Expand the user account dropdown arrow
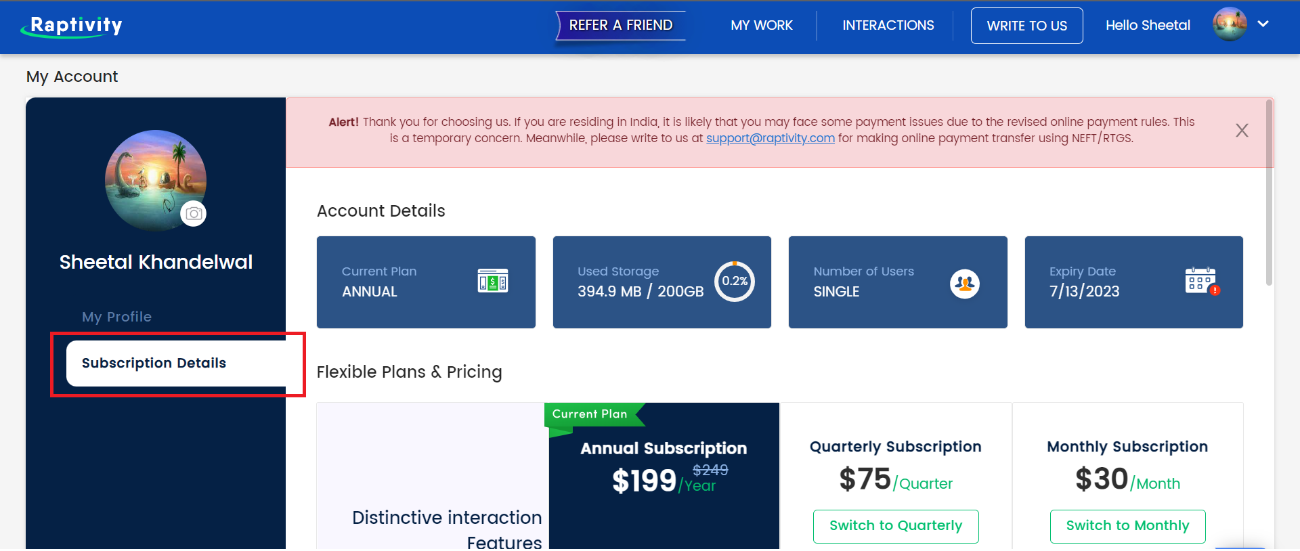1300x551 pixels. tap(1263, 24)
